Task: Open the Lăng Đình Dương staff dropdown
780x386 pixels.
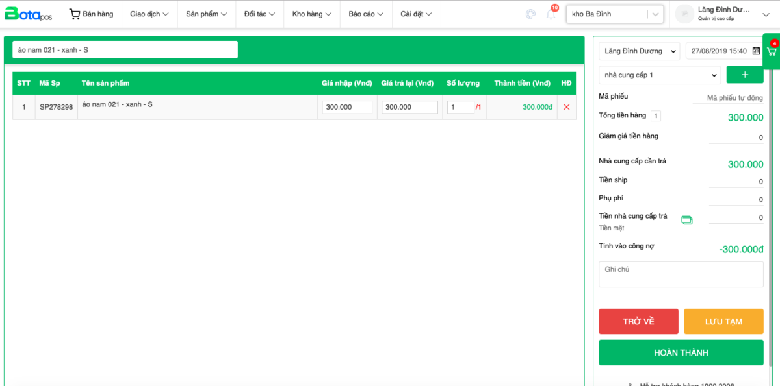Action: click(639, 51)
